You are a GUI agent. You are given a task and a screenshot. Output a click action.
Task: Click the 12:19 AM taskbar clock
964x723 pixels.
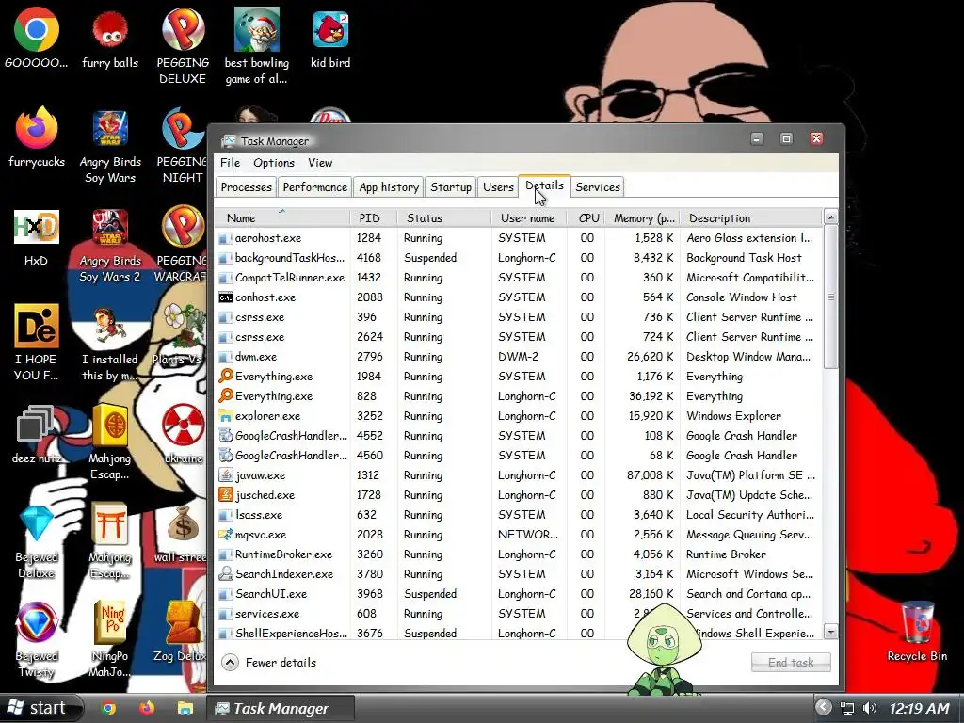click(919, 708)
